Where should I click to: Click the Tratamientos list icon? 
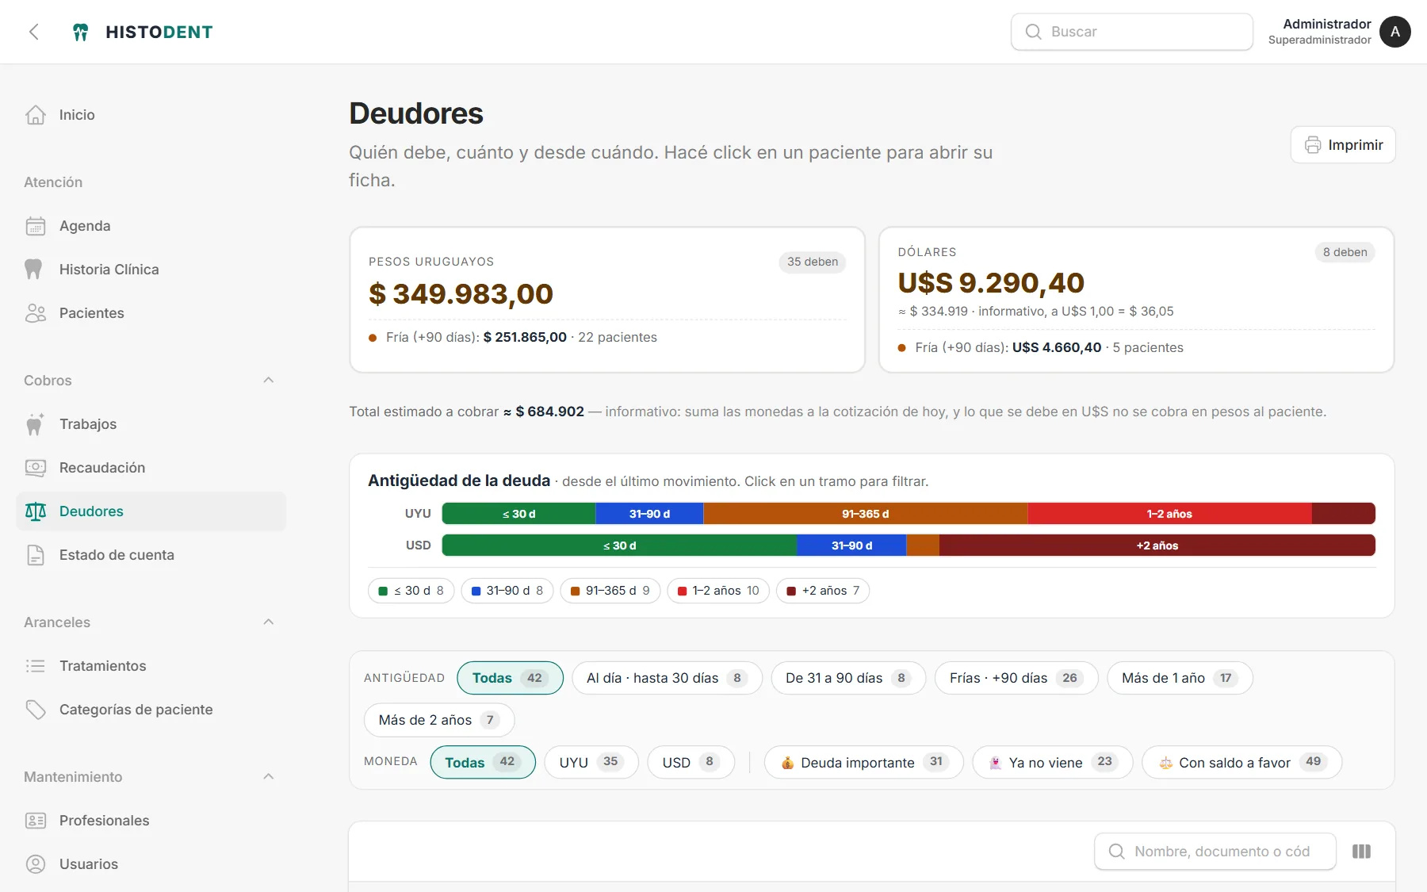point(36,666)
